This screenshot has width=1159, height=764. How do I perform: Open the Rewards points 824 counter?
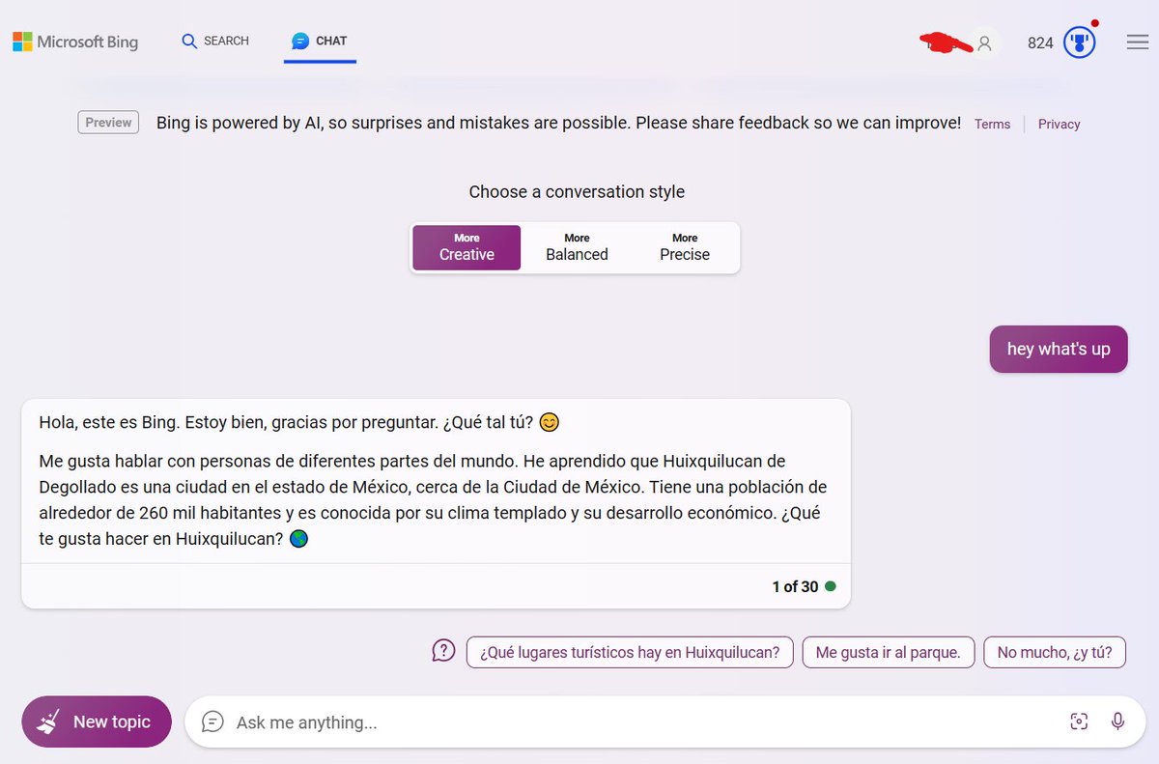1040,42
